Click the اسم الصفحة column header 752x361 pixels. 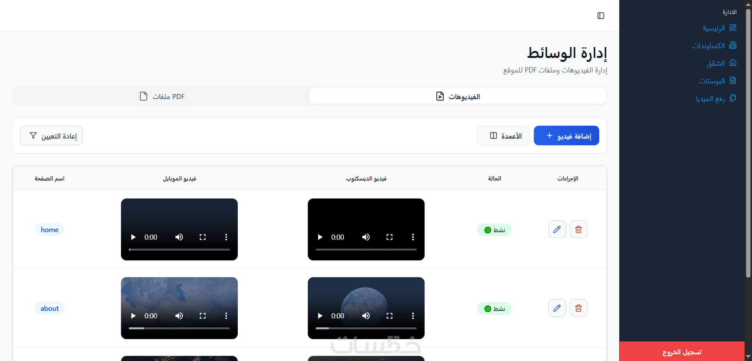[x=49, y=179]
